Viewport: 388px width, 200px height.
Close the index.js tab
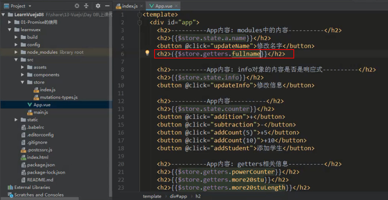coord(141,6)
